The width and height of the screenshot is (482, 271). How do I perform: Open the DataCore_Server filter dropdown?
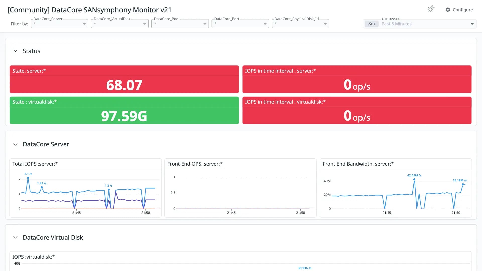59,24
